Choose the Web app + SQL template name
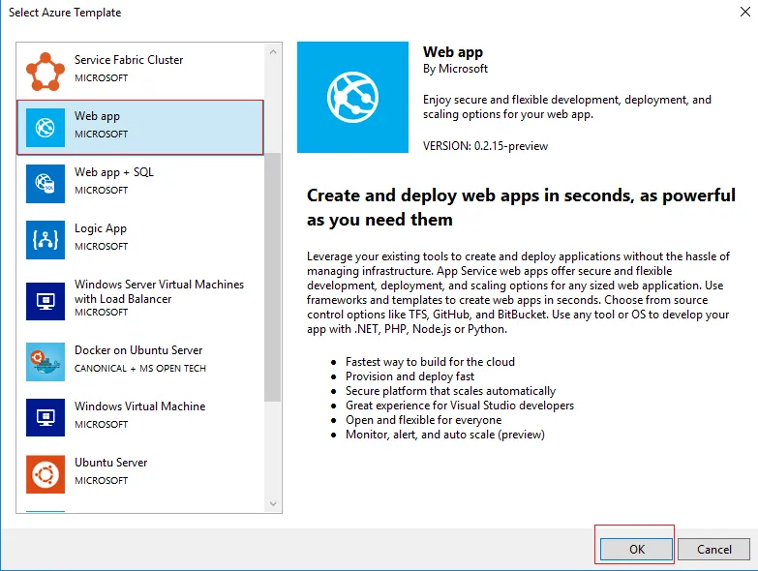The width and height of the screenshot is (758, 571). 114,172
